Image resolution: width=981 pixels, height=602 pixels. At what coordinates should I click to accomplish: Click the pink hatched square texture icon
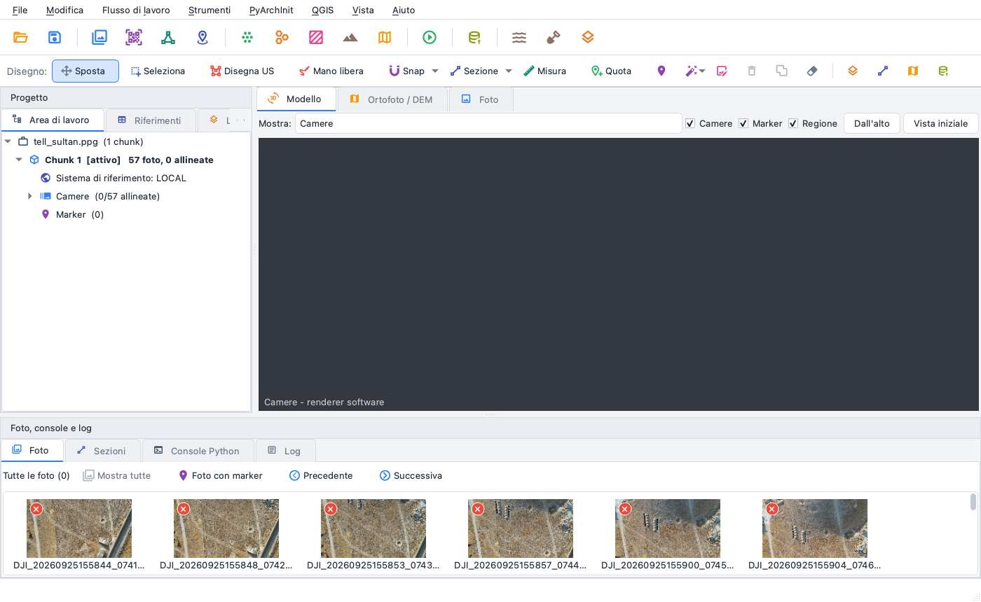pos(316,38)
